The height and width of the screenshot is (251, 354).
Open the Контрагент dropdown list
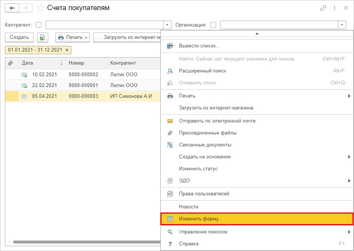(x=167, y=25)
